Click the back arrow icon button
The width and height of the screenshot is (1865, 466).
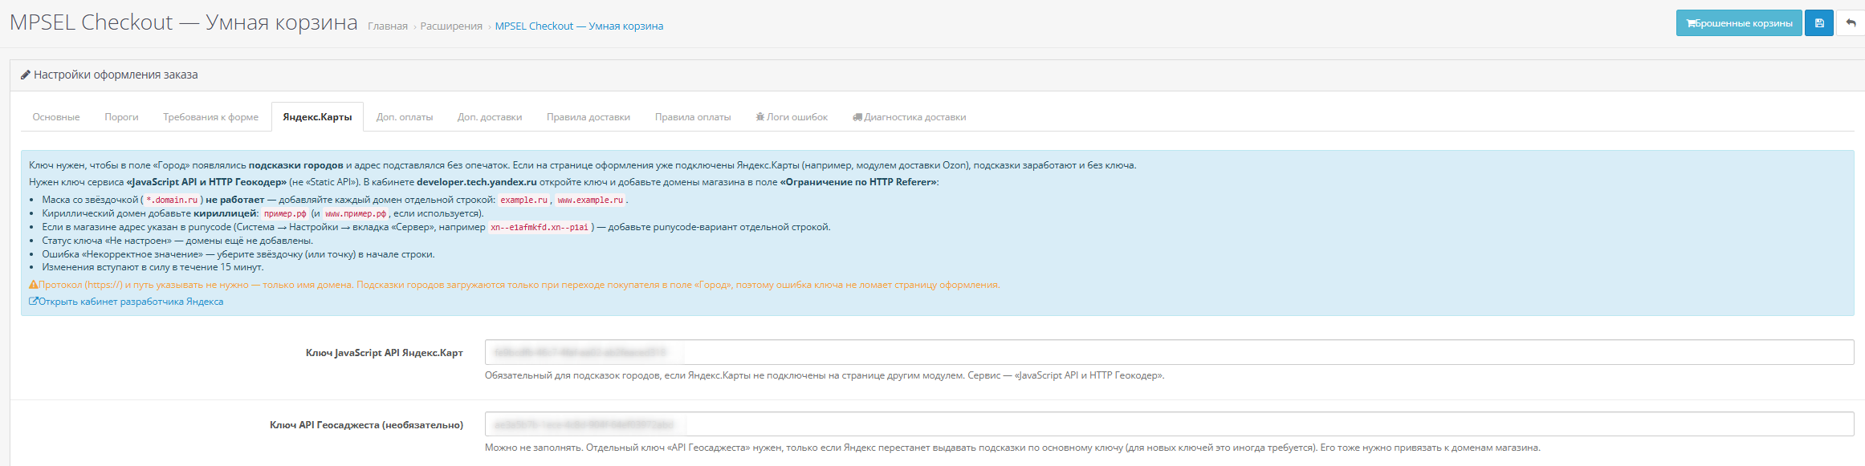tap(1851, 23)
